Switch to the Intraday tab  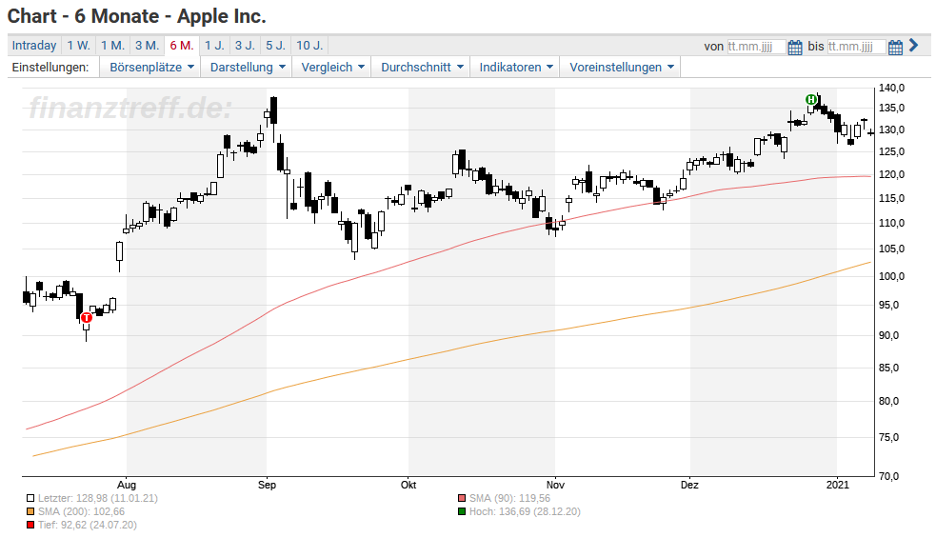pyautogui.click(x=34, y=46)
